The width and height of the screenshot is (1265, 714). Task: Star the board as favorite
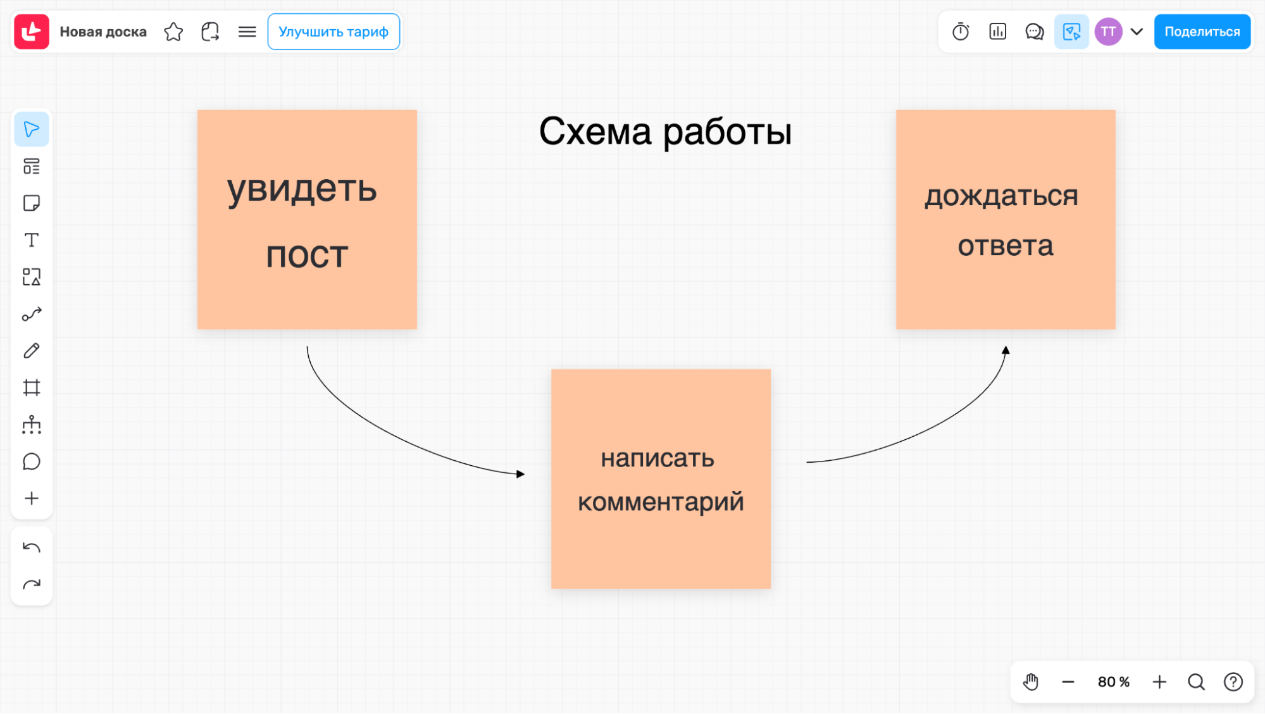coord(173,32)
